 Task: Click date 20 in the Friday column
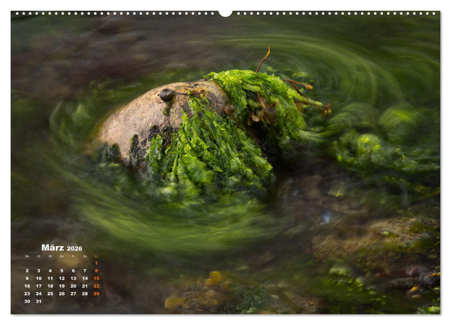point(73,286)
